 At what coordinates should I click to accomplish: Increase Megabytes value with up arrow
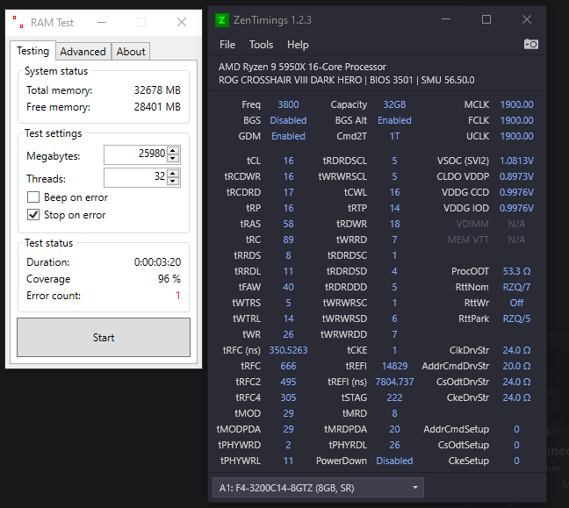(x=173, y=151)
